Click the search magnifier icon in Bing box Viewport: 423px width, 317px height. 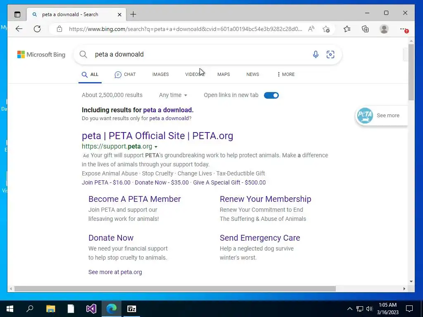click(83, 54)
